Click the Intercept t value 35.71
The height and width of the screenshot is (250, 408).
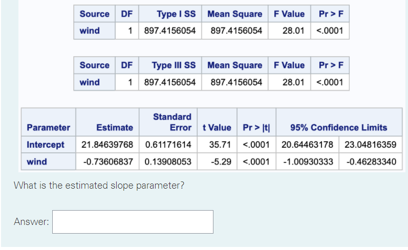[x=220, y=145]
